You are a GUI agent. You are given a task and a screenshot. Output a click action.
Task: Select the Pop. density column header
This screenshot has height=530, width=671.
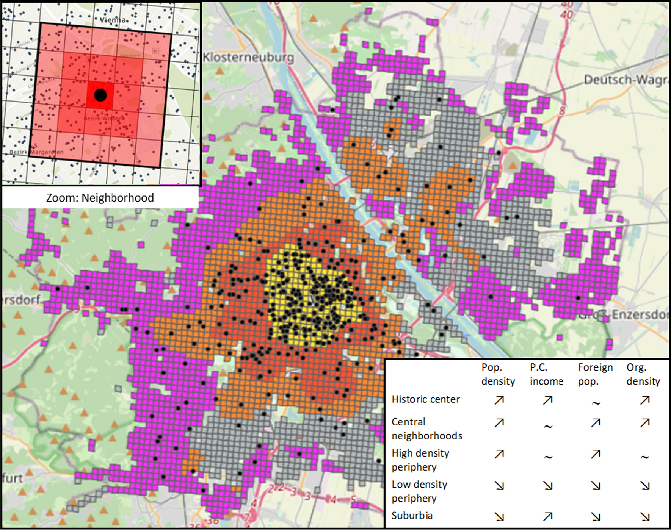[498, 374]
